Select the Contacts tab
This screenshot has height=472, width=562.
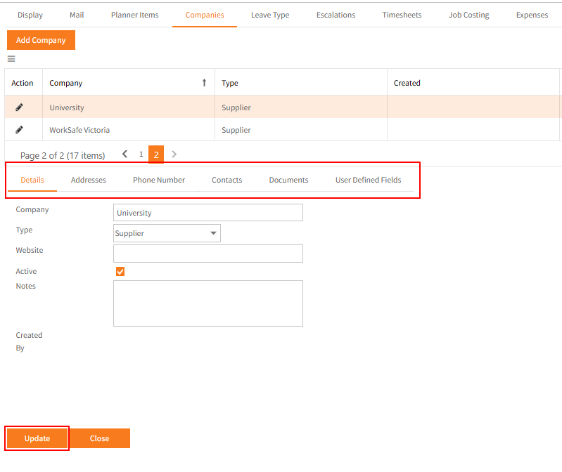[226, 180]
